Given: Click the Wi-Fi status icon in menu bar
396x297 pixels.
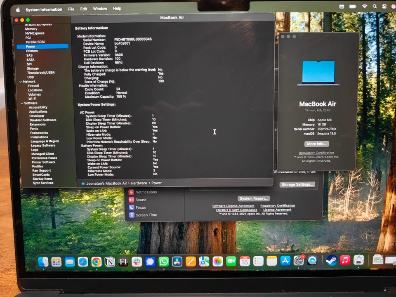Looking at the screenshot, I should click(364, 7).
